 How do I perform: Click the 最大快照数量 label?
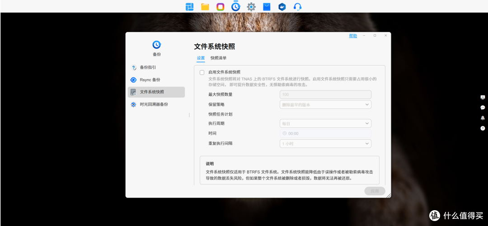click(221, 94)
